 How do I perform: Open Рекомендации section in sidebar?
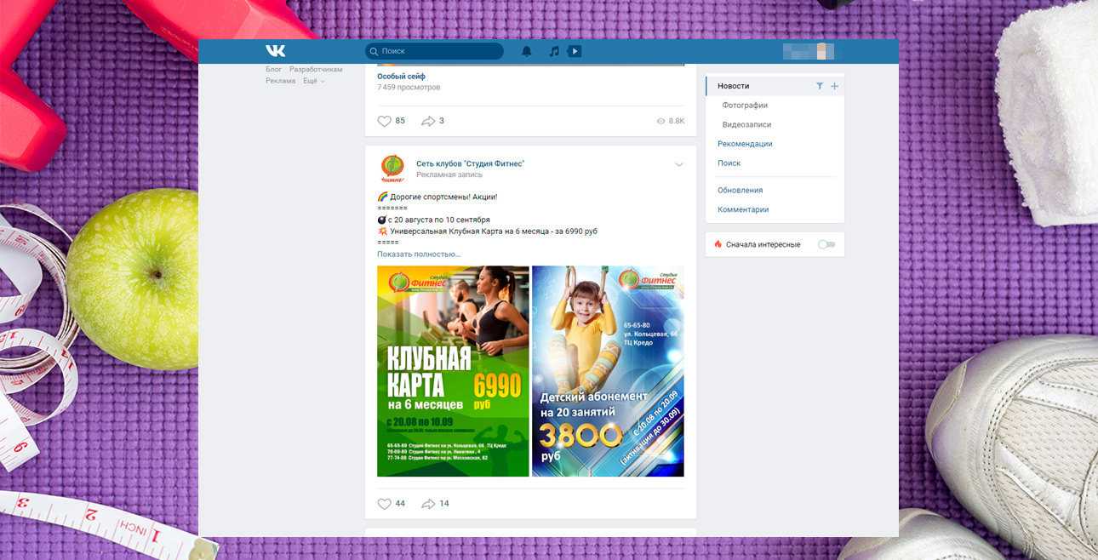745,144
